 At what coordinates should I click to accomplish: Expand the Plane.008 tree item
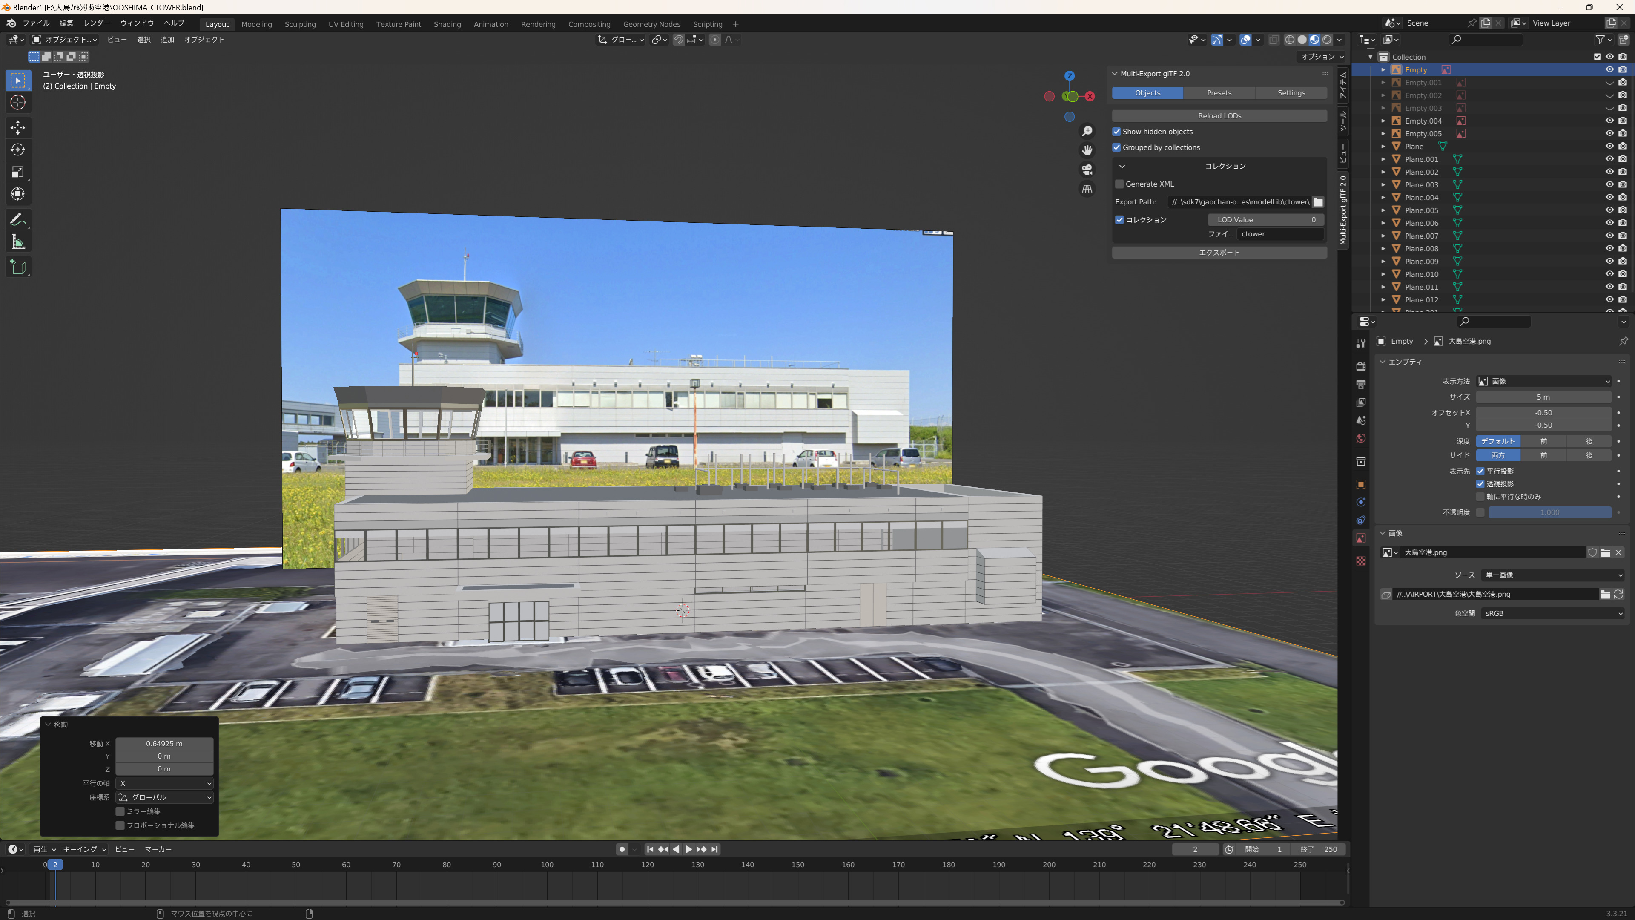click(1384, 249)
